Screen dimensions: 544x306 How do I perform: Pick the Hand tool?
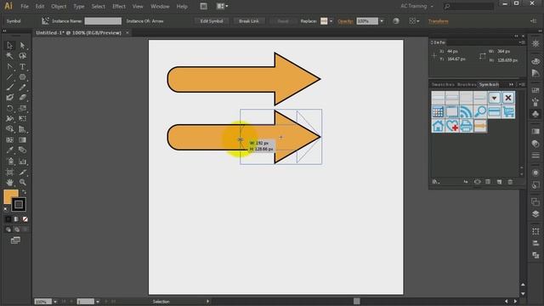pos(9,182)
